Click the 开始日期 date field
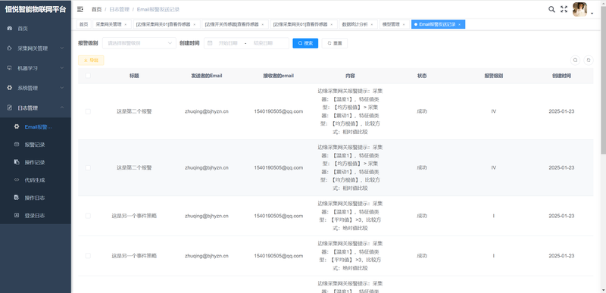This screenshot has height=293, width=606. click(228, 43)
